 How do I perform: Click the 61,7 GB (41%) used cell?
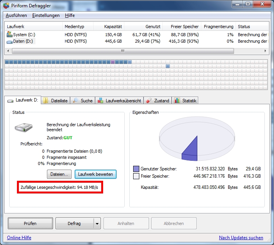pos(146,35)
